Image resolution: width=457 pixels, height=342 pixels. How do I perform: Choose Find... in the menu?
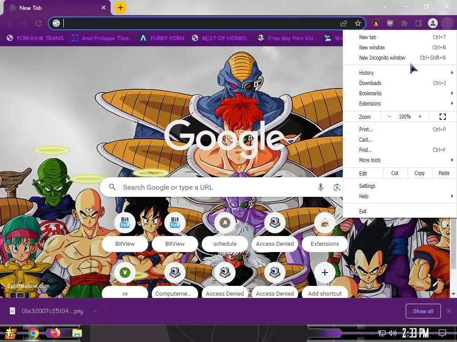pos(400,150)
